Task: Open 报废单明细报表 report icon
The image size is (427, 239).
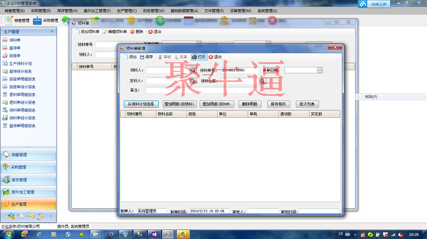Action: click(5, 79)
